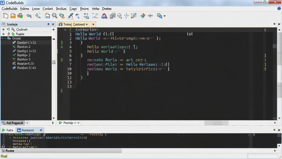Close the Snetops side panel

53,24
